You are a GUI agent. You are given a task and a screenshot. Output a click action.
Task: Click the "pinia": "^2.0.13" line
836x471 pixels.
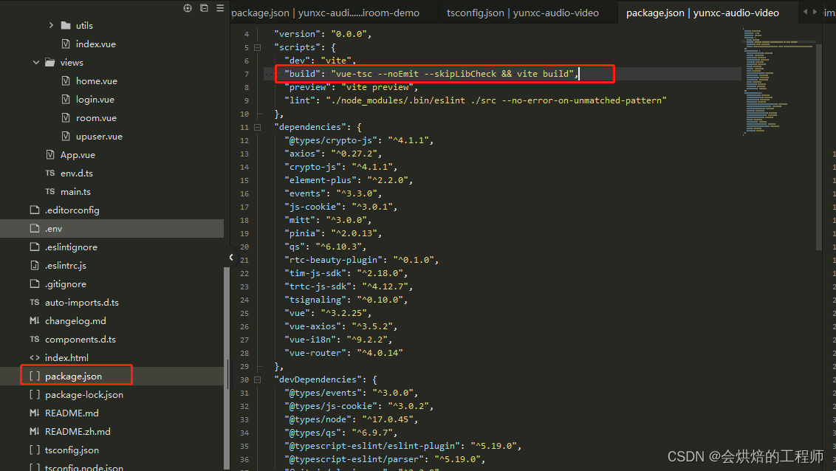point(333,233)
